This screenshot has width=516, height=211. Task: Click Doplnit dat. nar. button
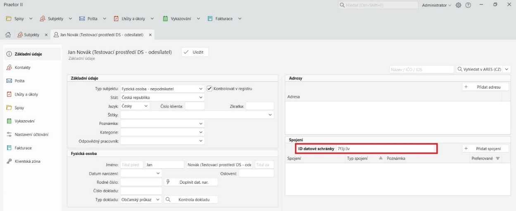pyautogui.click(x=191, y=182)
